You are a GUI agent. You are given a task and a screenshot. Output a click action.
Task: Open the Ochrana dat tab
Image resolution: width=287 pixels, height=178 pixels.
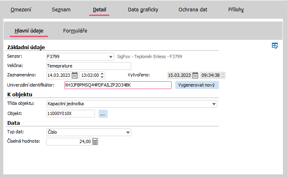193,9
